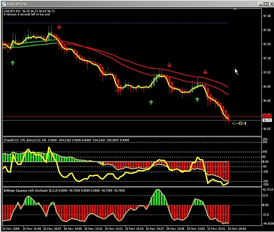This screenshot has height=232, width=274.
Task: Click the -200 level on the CCI scale
Action: 265,181
